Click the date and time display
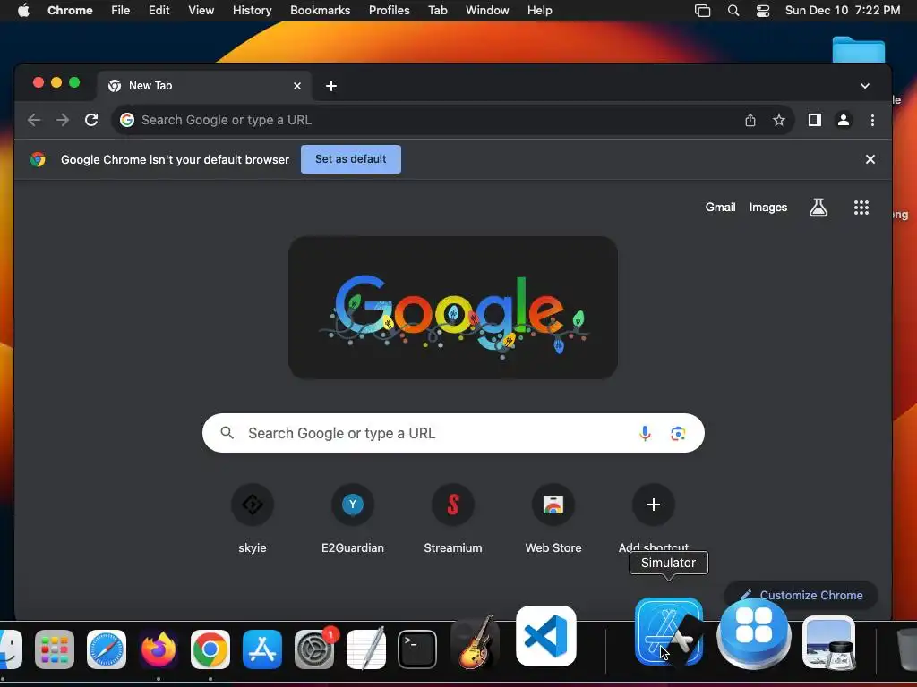The image size is (917, 687). 842,11
